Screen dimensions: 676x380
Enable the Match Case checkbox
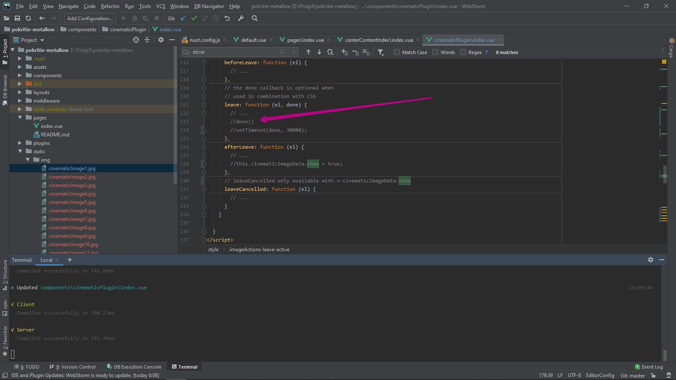click(x=397, y=52)
